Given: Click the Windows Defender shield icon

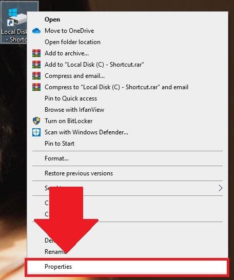Looking at the screenshot, I should [36, 132].
